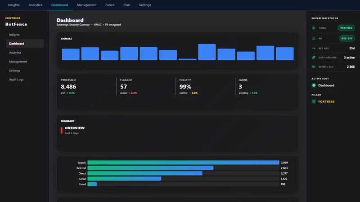Click the Social count 1,522

284,179
